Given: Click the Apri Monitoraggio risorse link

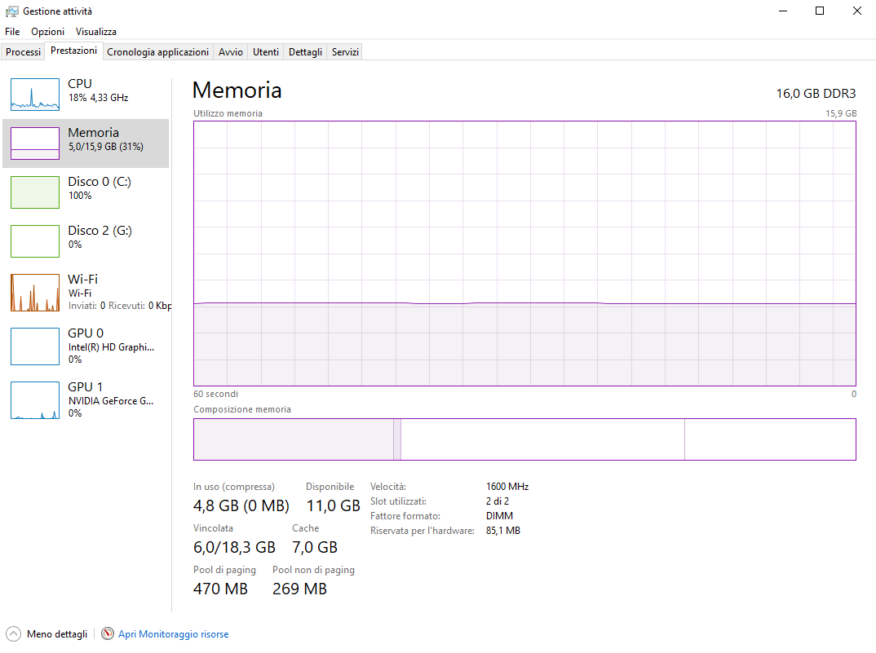Looking at the screenshot, I should tap(173, 634).
